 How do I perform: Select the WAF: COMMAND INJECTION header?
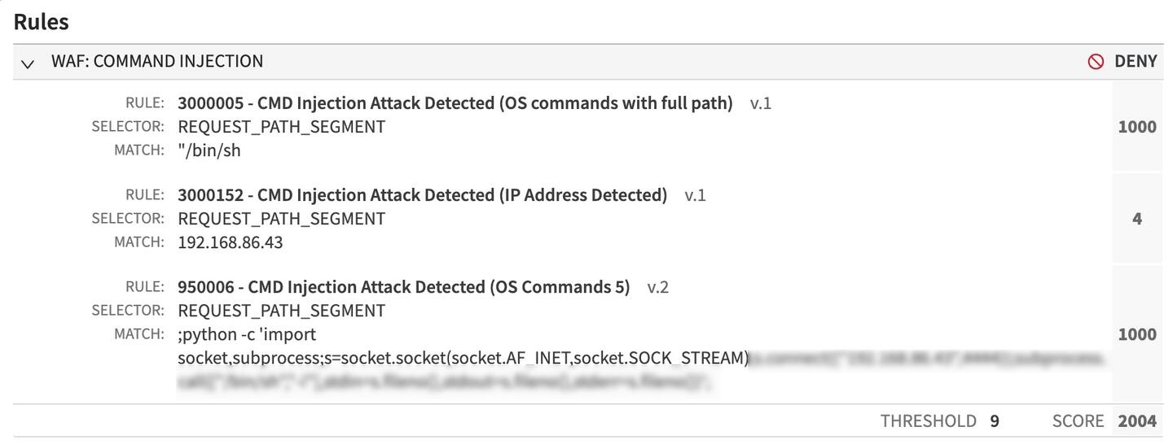157,62
